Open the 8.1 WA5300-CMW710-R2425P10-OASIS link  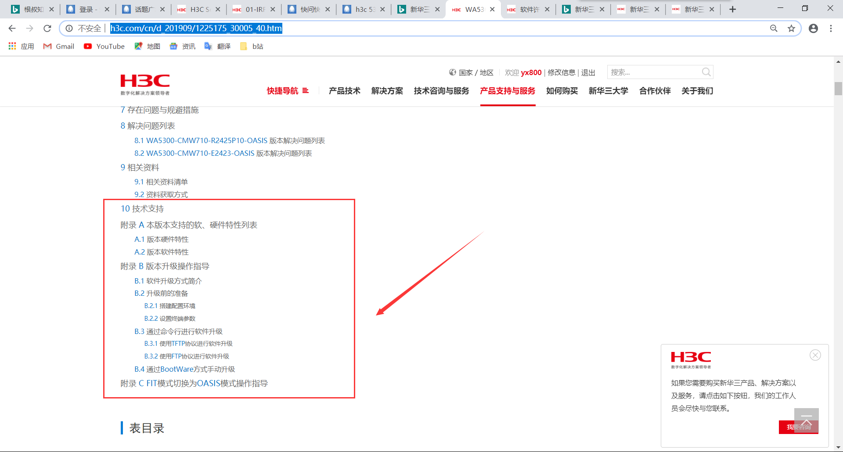click(230, 140)
